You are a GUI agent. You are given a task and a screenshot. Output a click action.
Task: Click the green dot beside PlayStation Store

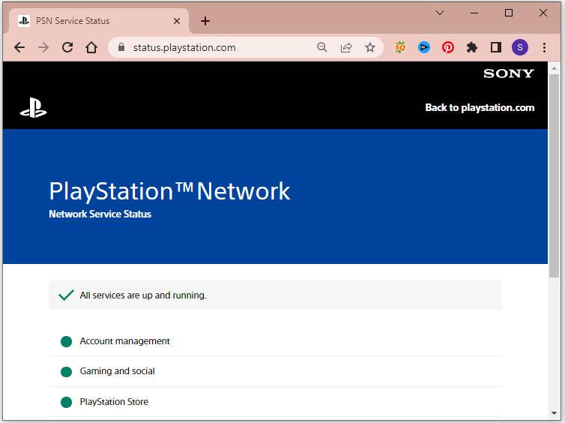click(66, 402)
